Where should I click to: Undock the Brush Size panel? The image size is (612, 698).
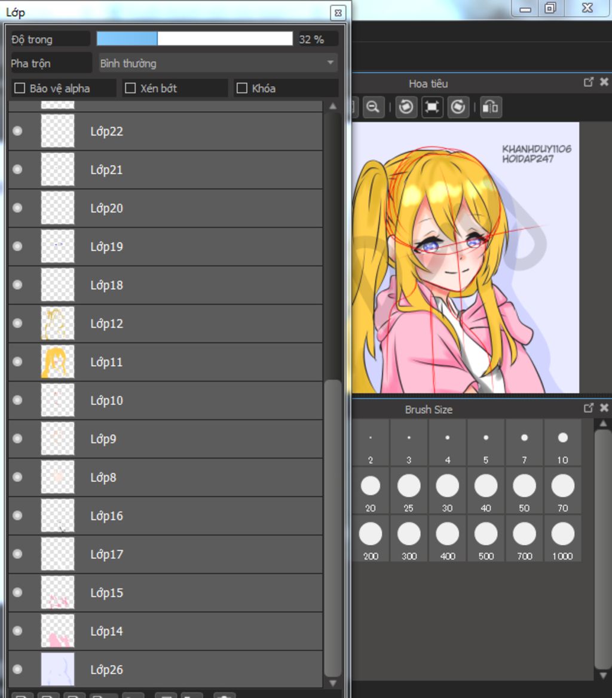tap(589, 408)
